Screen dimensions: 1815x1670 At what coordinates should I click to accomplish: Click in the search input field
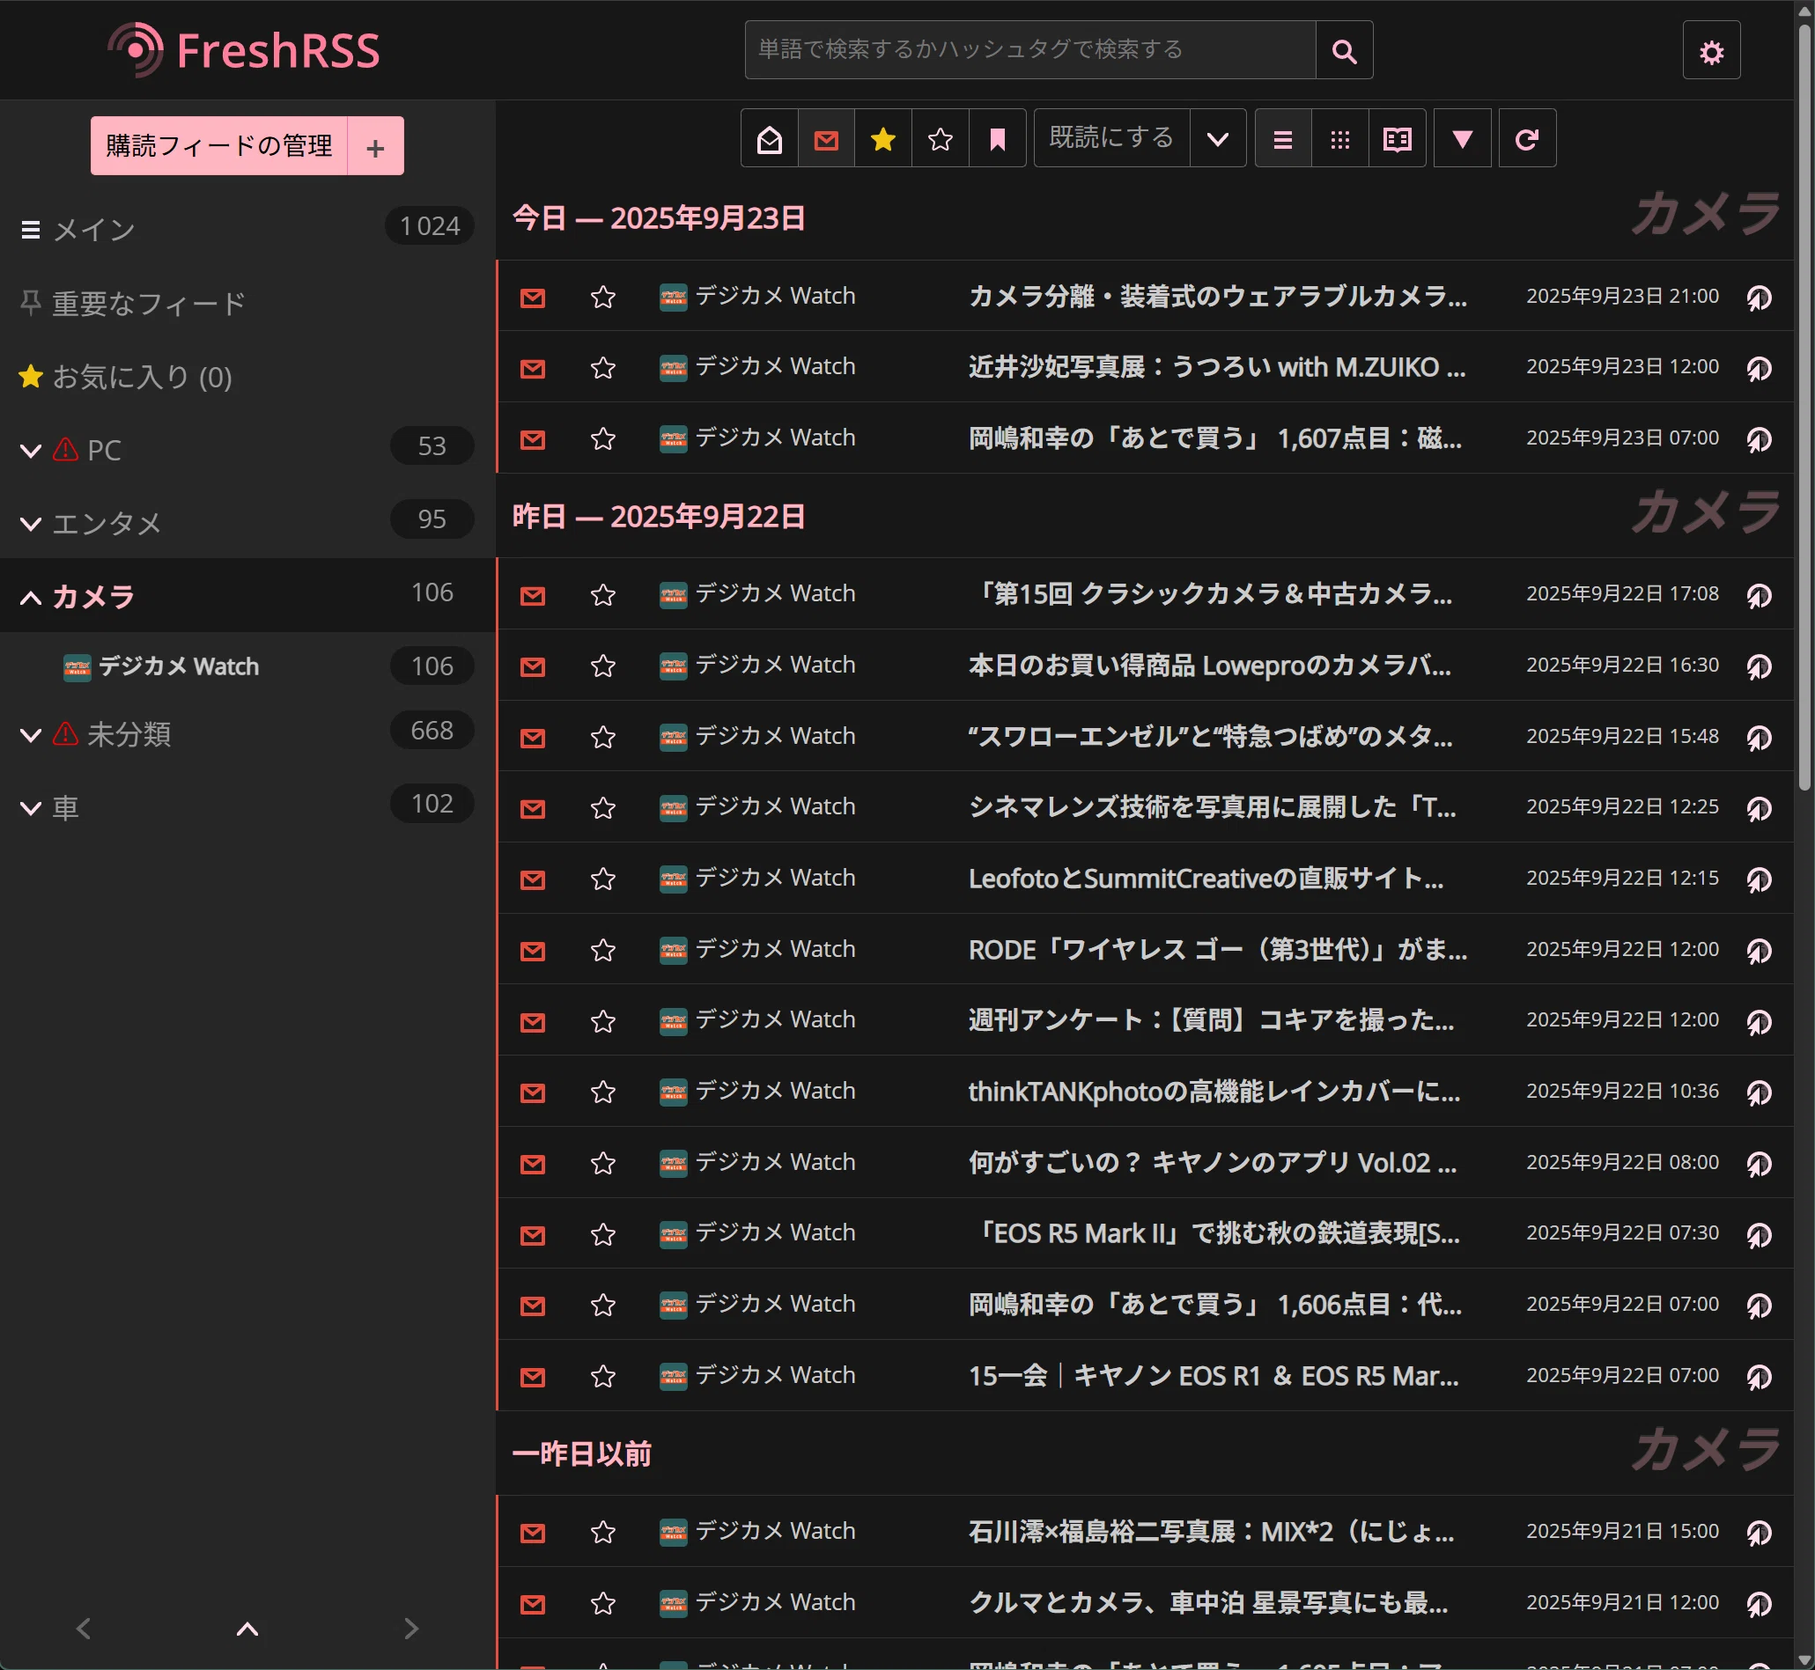pyautogui.click(x=1029, y=50)
